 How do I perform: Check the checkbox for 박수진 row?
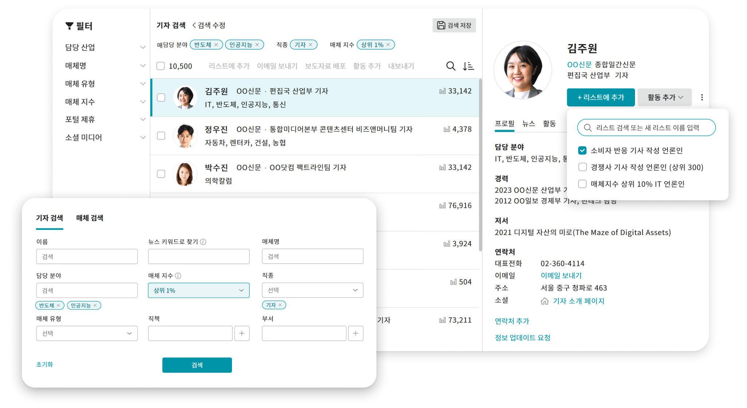coord(161,174)
